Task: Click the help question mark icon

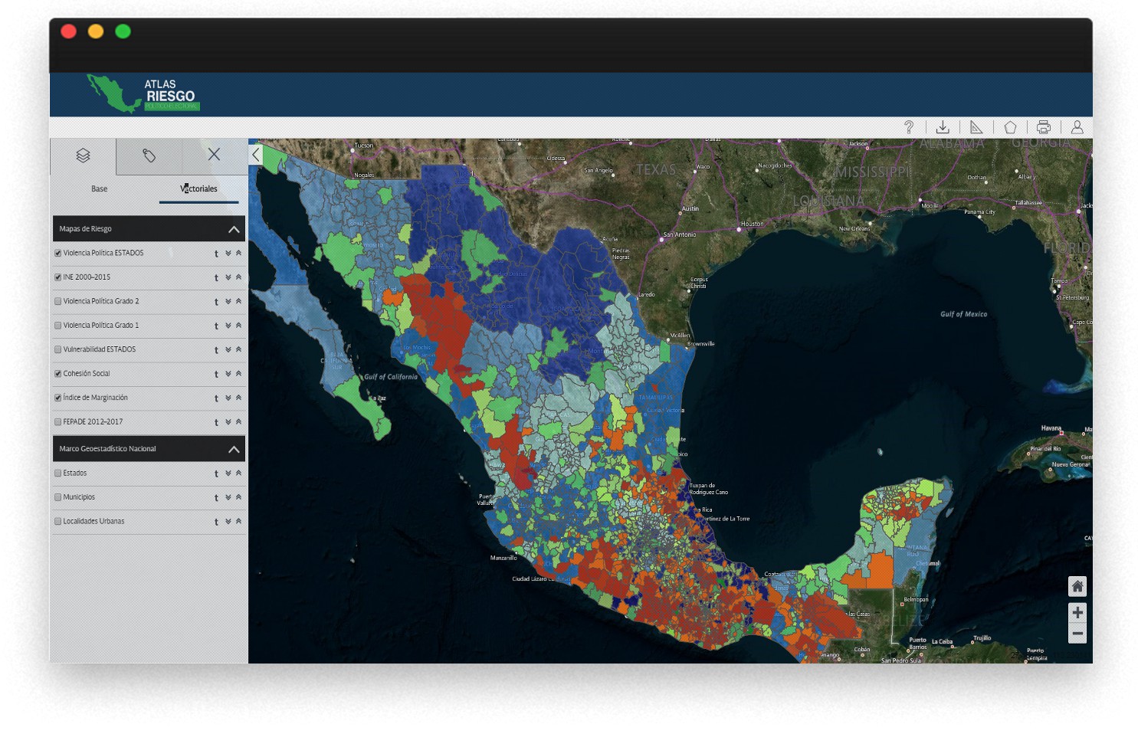Action: (x=909, y=127)
